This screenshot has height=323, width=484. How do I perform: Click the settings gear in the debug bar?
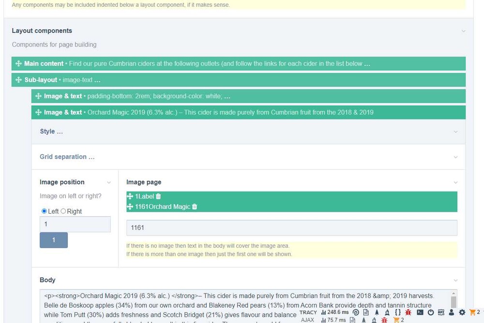462,312
